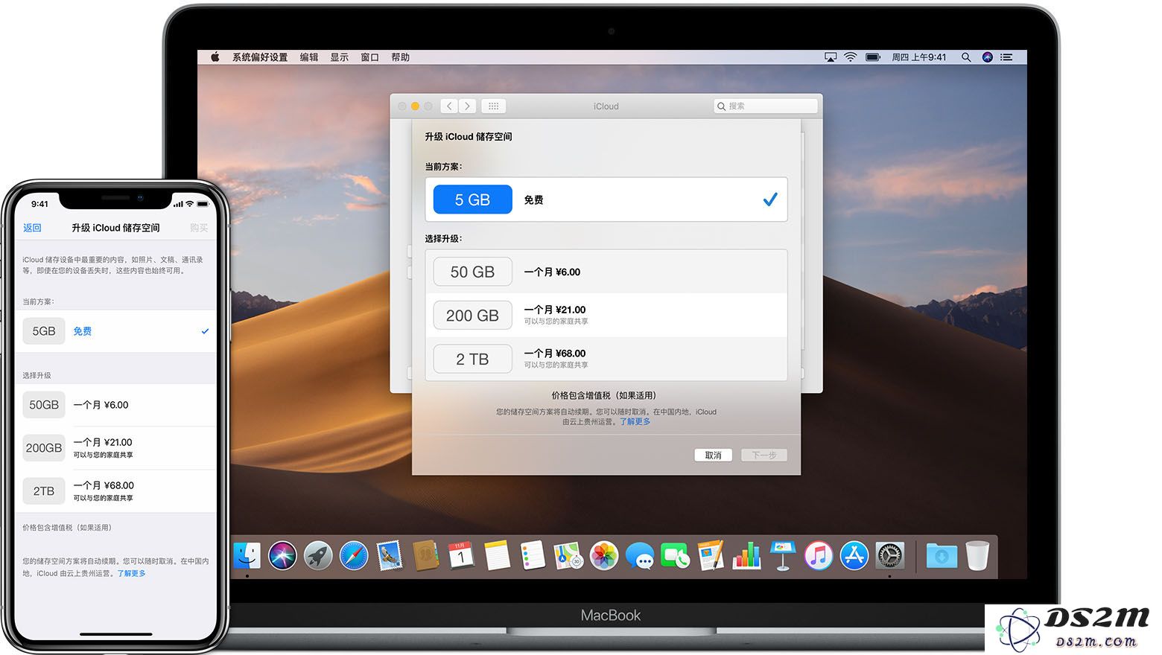Open Contacts book icon in dock
Screen dimensions: 1162x655
(x=425, y=556)
